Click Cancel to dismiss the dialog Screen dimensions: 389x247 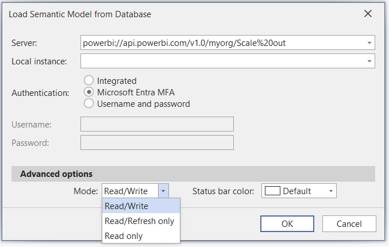(349, 223)
